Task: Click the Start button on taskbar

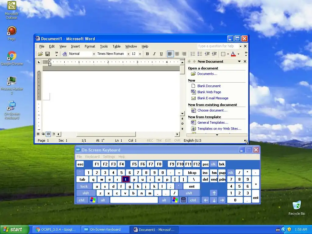Action: click(x=14, y=230)
